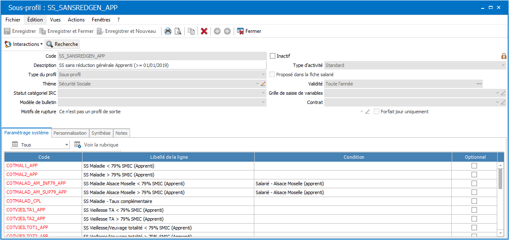Open the Édition menu
The image size is (509, 240).
pyautogui.click(x=35, y=20)
